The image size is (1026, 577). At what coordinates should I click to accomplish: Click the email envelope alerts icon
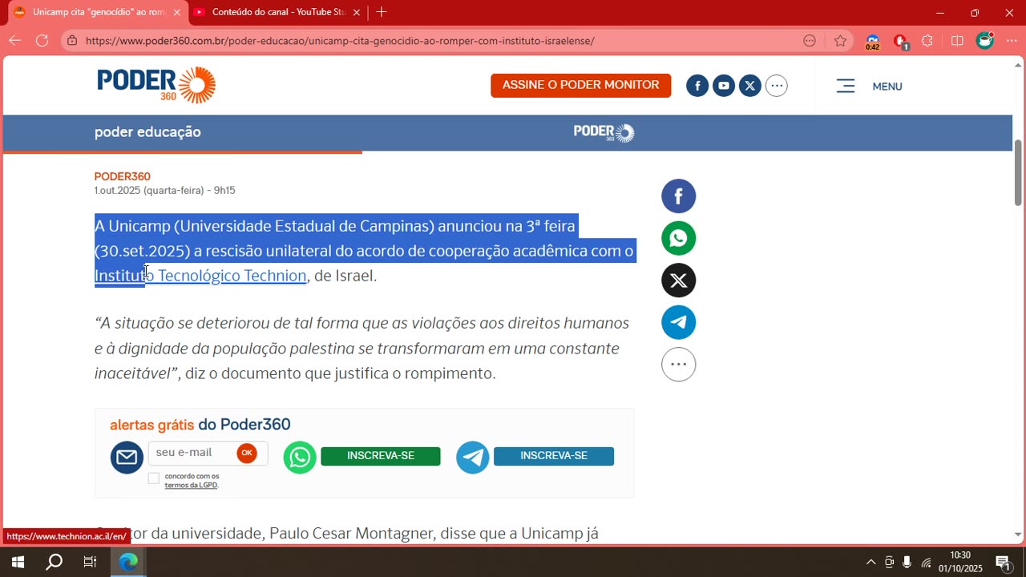(127, 457)
